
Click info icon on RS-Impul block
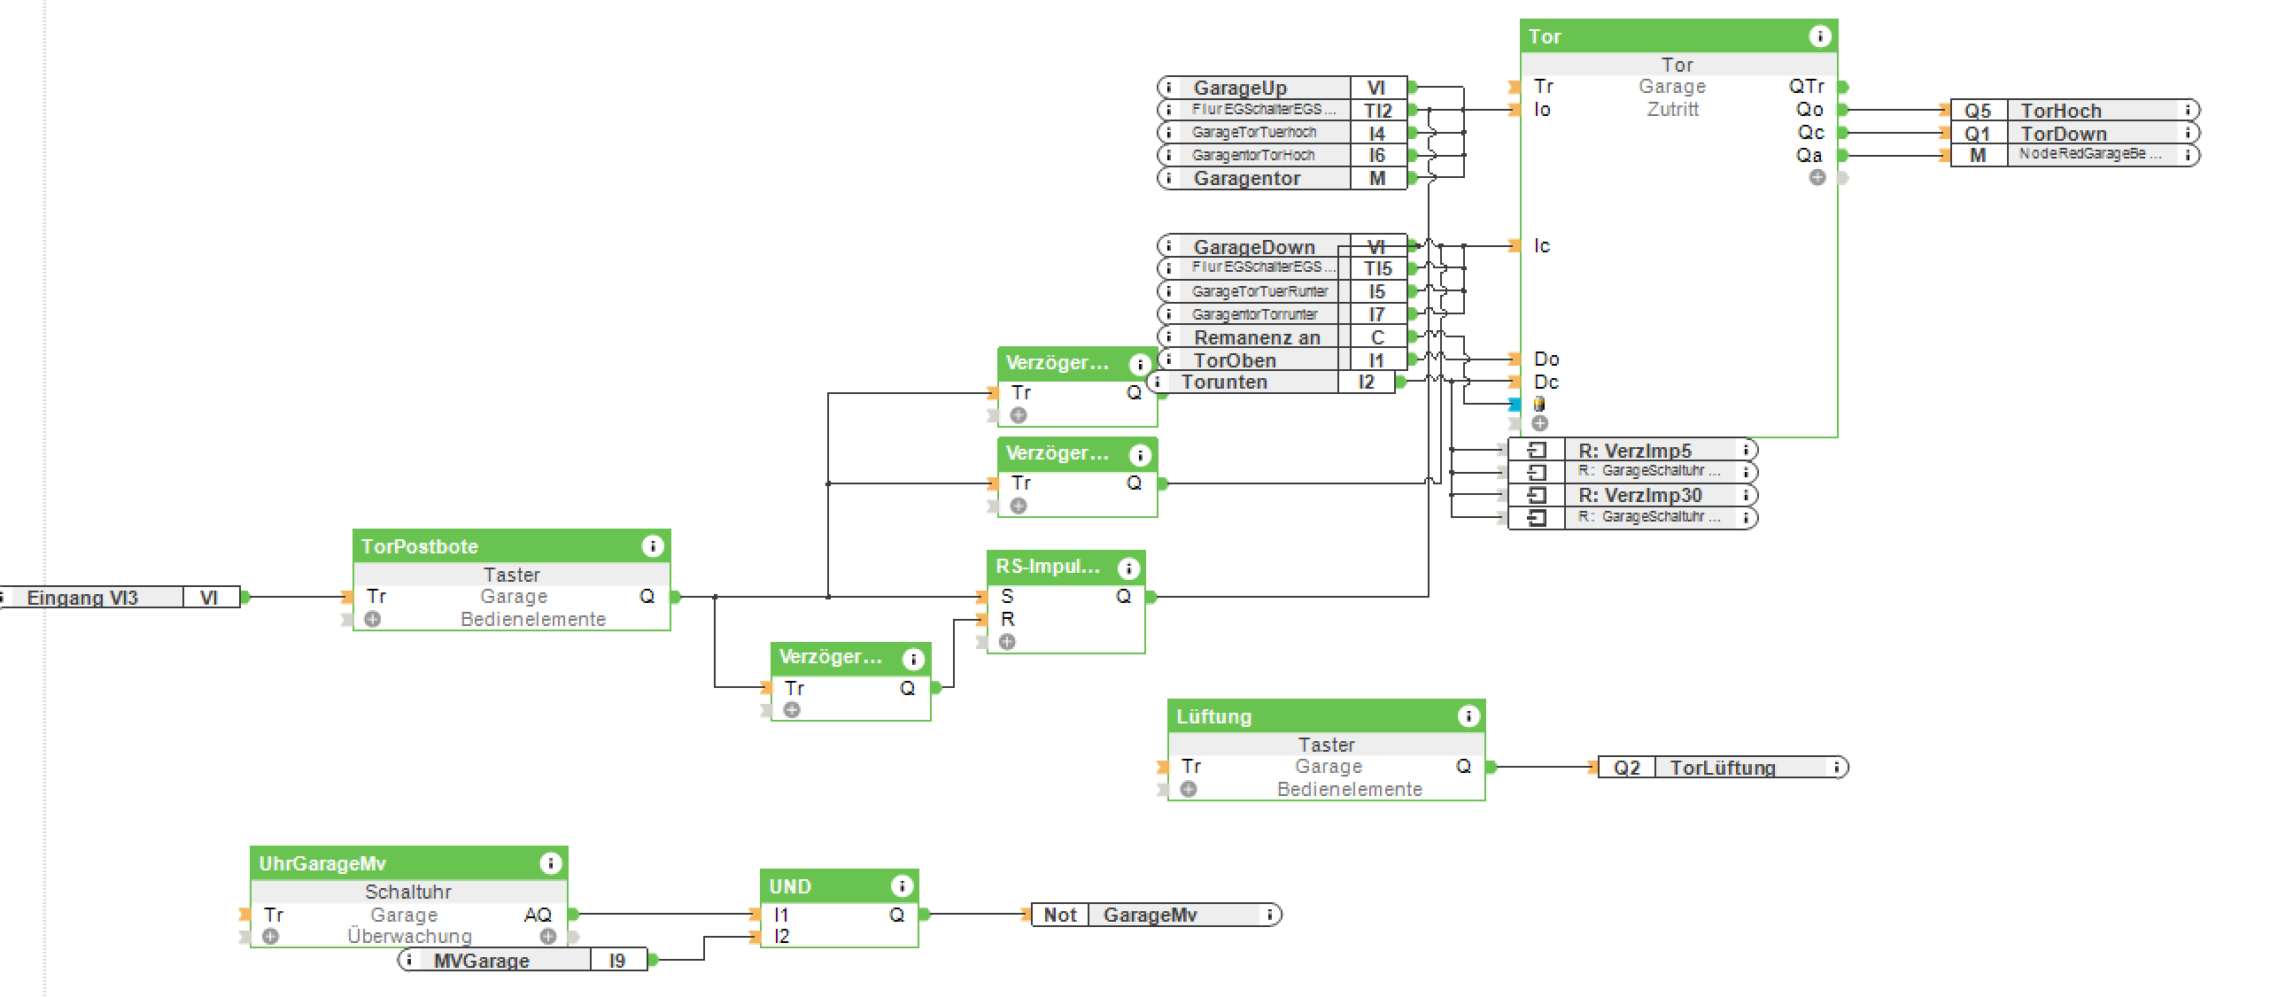point(1127,568)
